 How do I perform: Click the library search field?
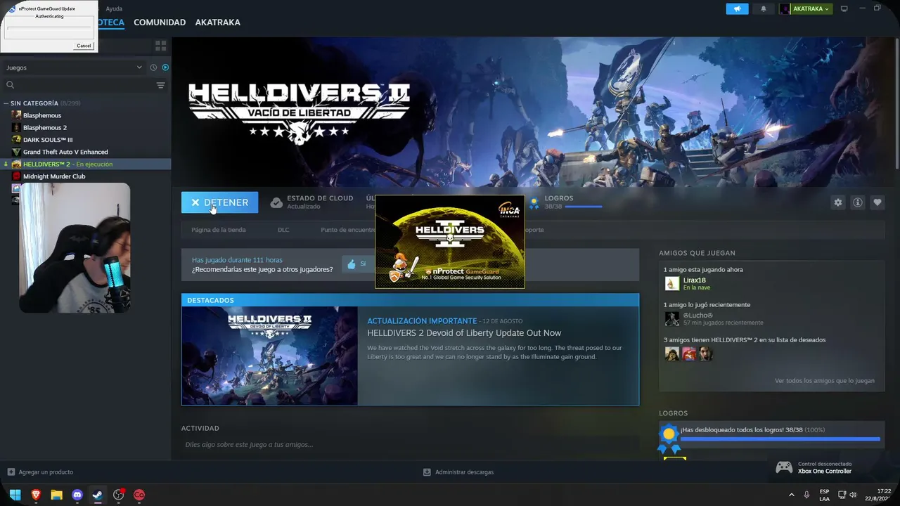tap(81, 85)
